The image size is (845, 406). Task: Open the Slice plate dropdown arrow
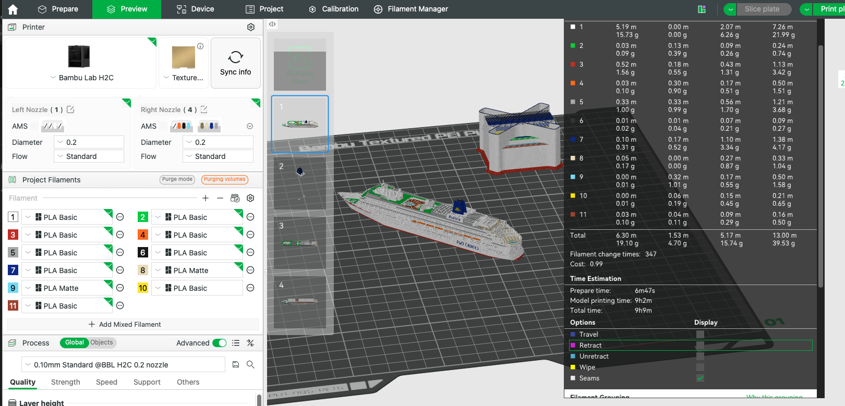point(730,9)
